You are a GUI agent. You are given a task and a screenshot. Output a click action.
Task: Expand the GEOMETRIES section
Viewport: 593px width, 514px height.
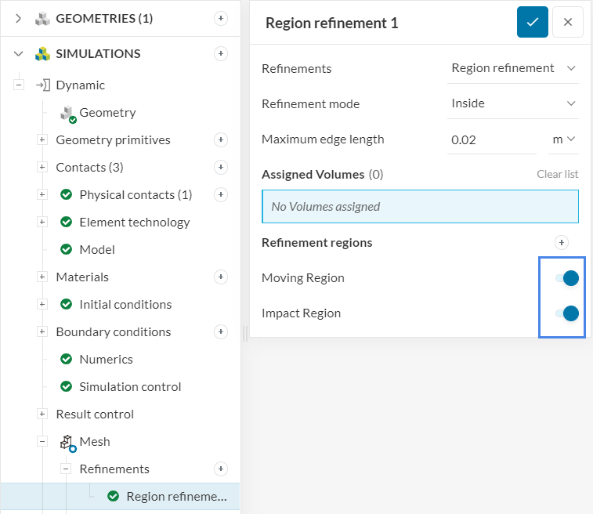click(x=19, y=18)
